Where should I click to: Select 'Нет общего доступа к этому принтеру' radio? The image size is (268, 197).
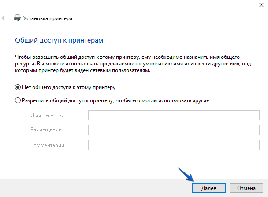[18, 87]
